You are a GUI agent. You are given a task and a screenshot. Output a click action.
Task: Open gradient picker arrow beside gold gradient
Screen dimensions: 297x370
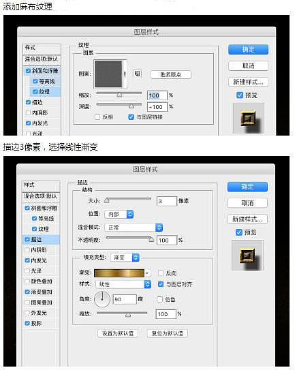coord(147,273)
